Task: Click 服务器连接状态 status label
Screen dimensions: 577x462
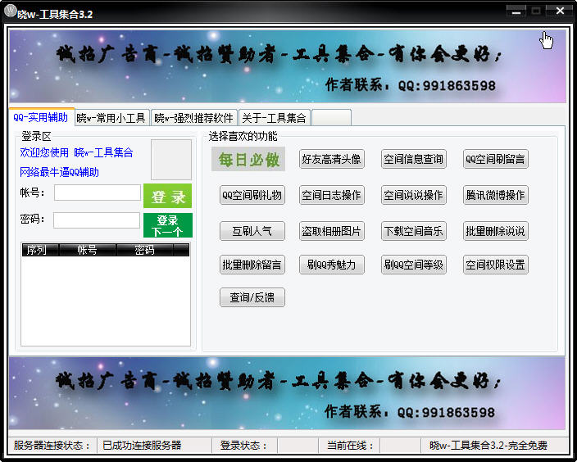Action: [52, 446]
